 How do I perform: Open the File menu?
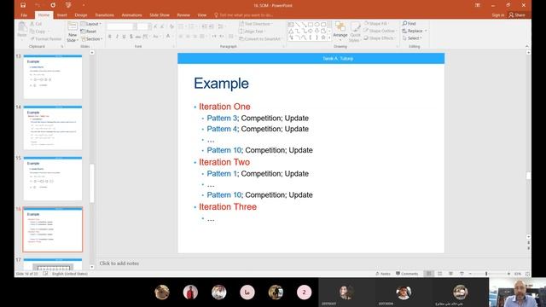[24, 15]
